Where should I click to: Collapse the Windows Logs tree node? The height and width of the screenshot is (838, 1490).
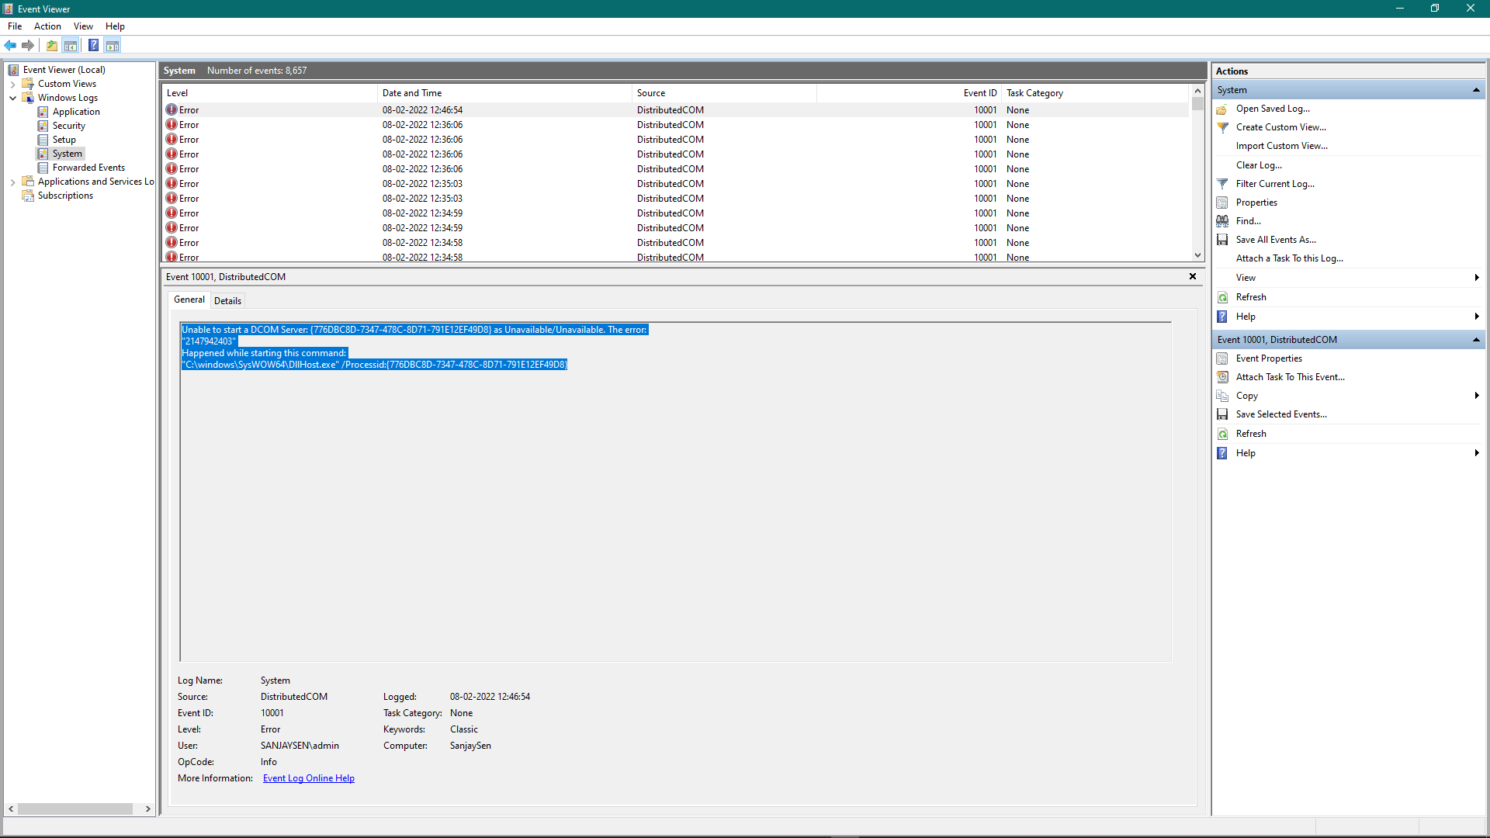click(12, 98)
